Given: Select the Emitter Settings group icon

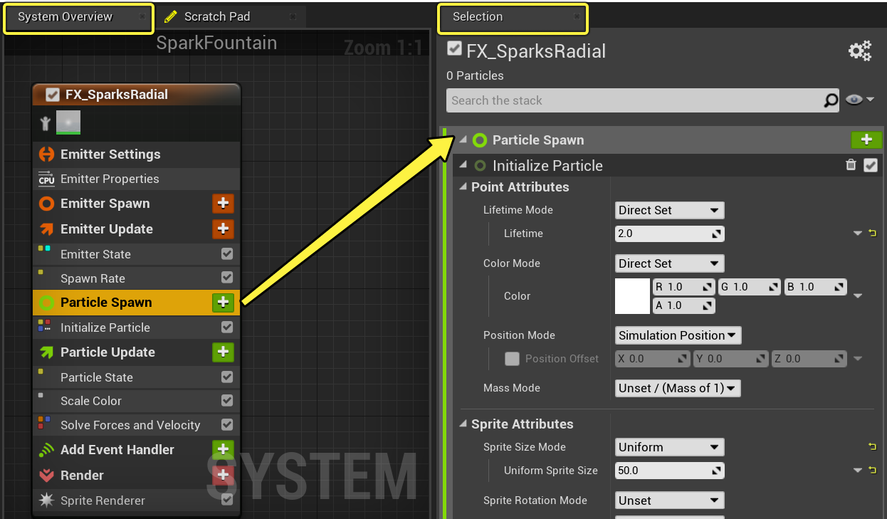Looking at the screenshot, I should (x=46, y=154).
